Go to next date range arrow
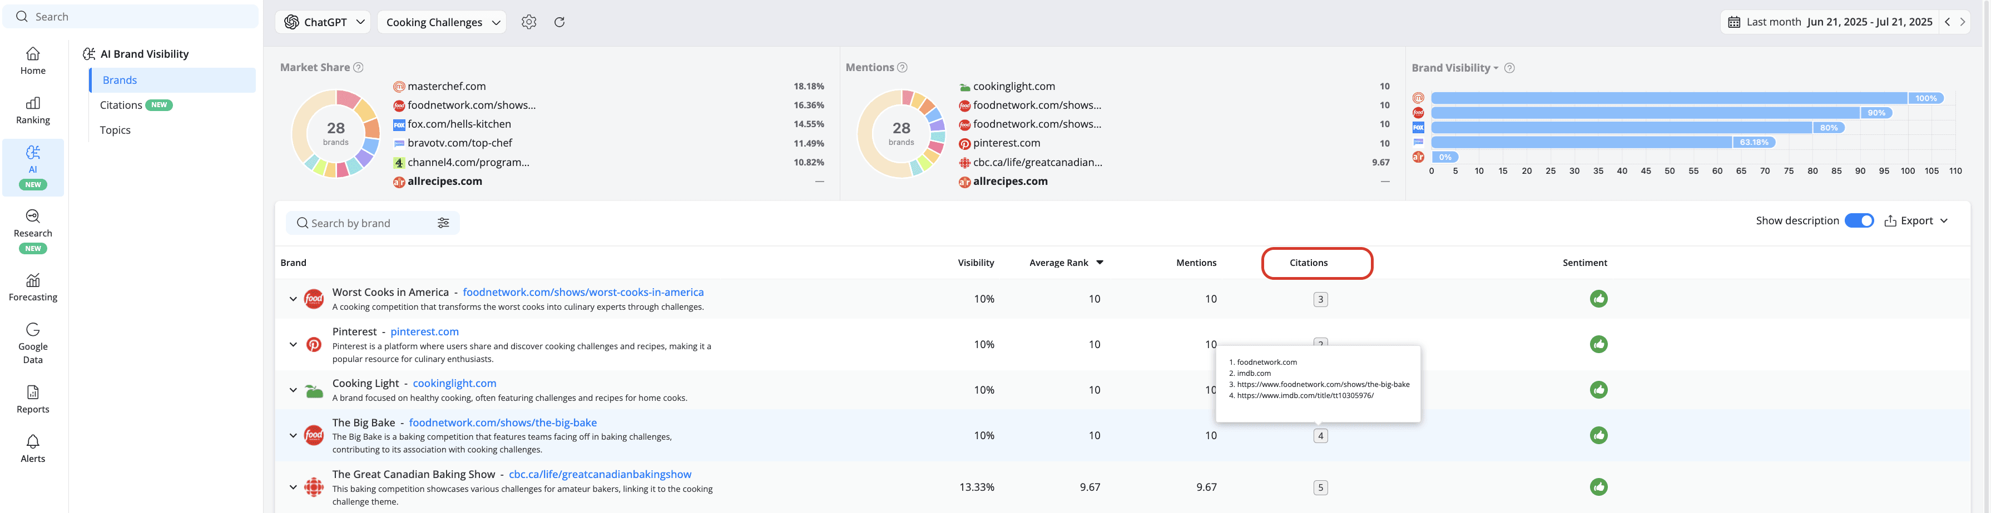Image resolution: width=1991 pixels, height=513 pixels. click(1963, 22)
